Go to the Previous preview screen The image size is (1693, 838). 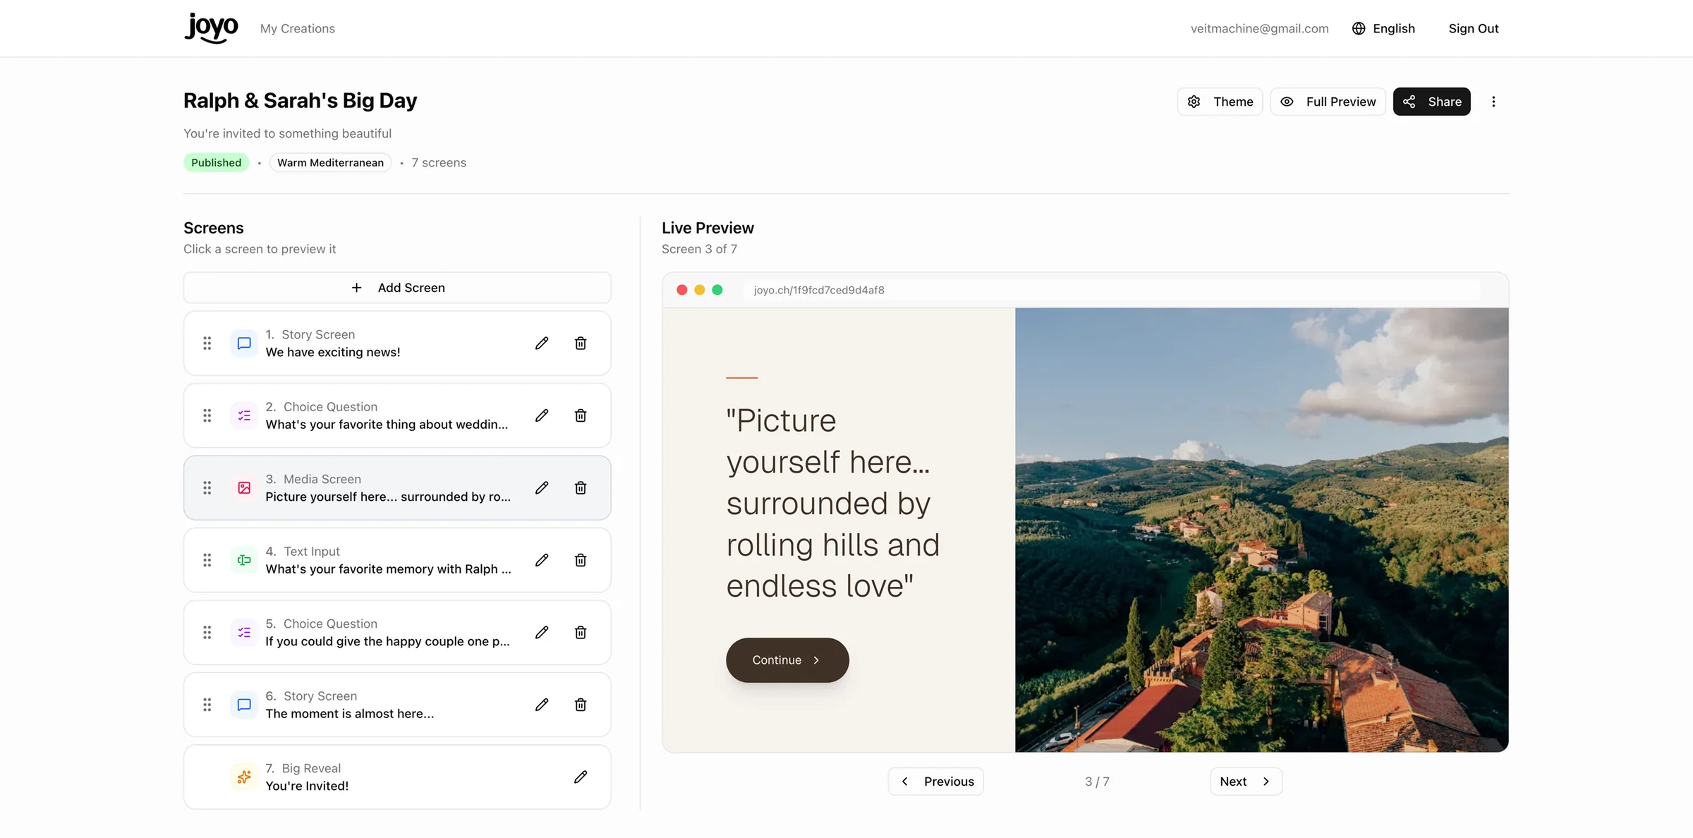tap(935, 782)
